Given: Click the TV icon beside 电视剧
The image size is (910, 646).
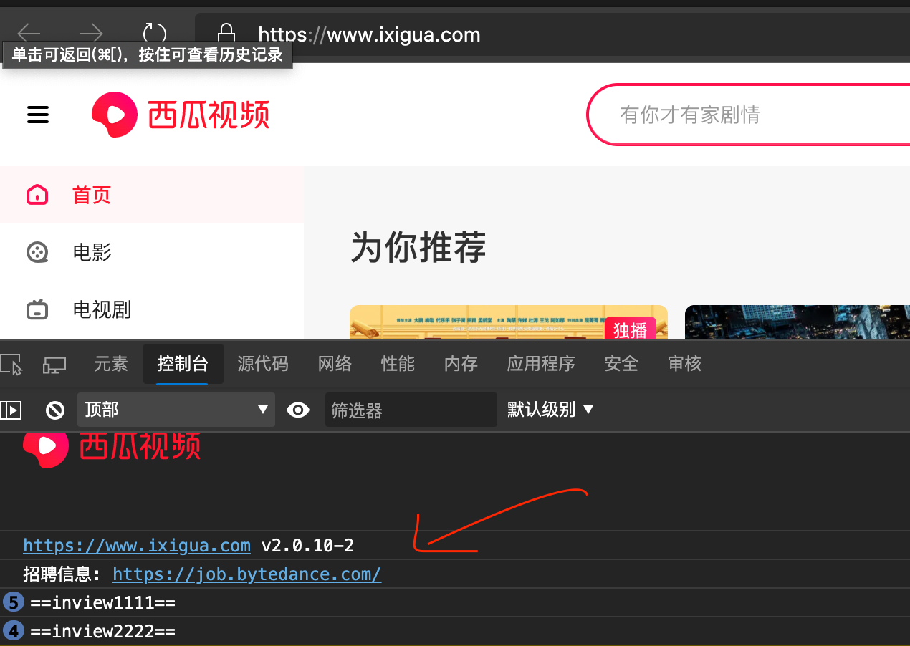Looking at the screenshot, I should pos(37,309).
